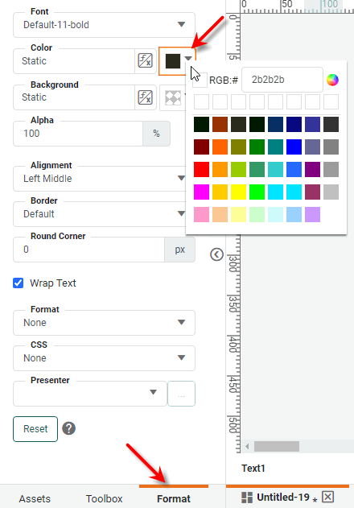Click the RGB hex input field showing 2b2b2b
The width and height of the screenshot is (354, 508).
click(282, 80)
